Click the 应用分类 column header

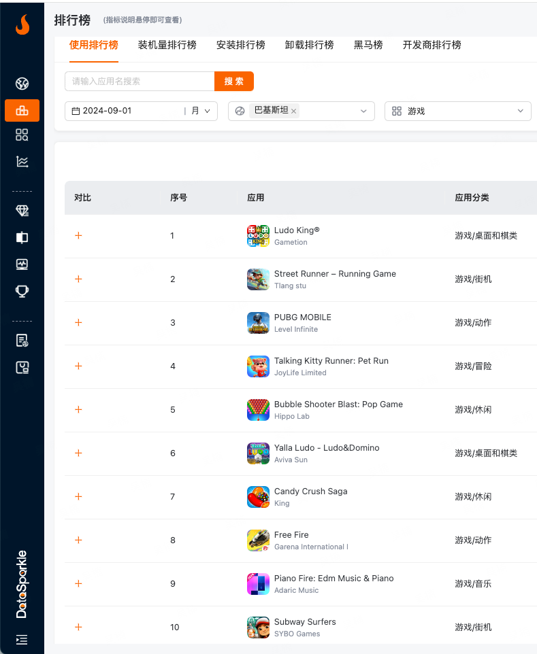[472, 198]
